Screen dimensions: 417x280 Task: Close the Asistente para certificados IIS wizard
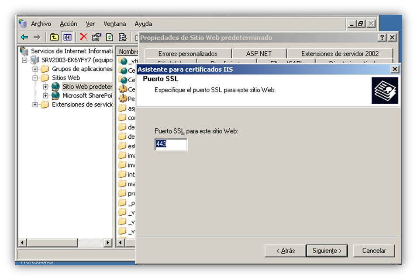[x=395, y=69]
